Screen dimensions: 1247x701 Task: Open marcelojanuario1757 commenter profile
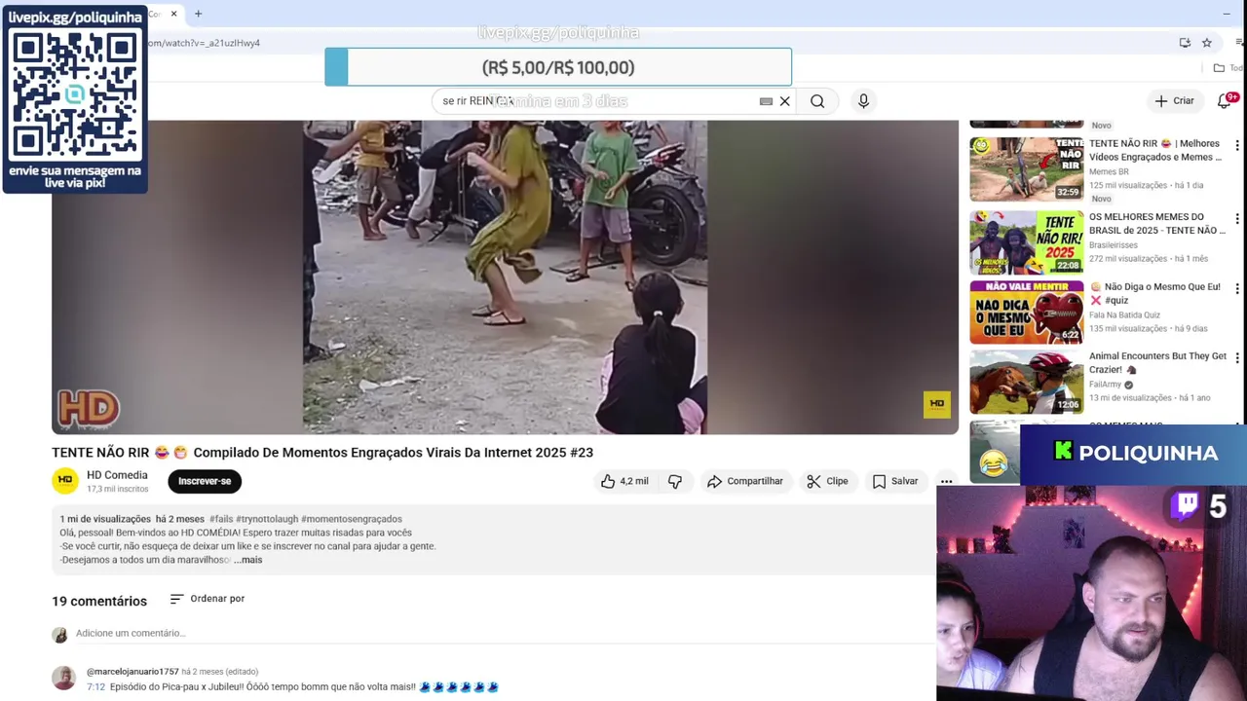pyautogui.click(x=132, y=672)
